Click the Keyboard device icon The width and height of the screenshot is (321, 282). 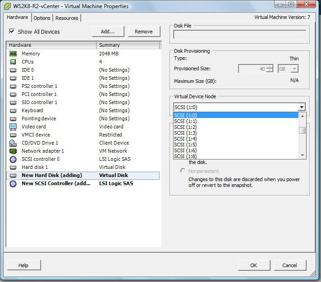pyautogui.click(x=13, y=111)
